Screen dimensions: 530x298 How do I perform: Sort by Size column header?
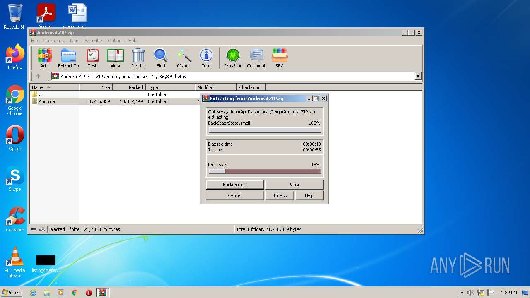pyautogui.click(x=96, y=87)
